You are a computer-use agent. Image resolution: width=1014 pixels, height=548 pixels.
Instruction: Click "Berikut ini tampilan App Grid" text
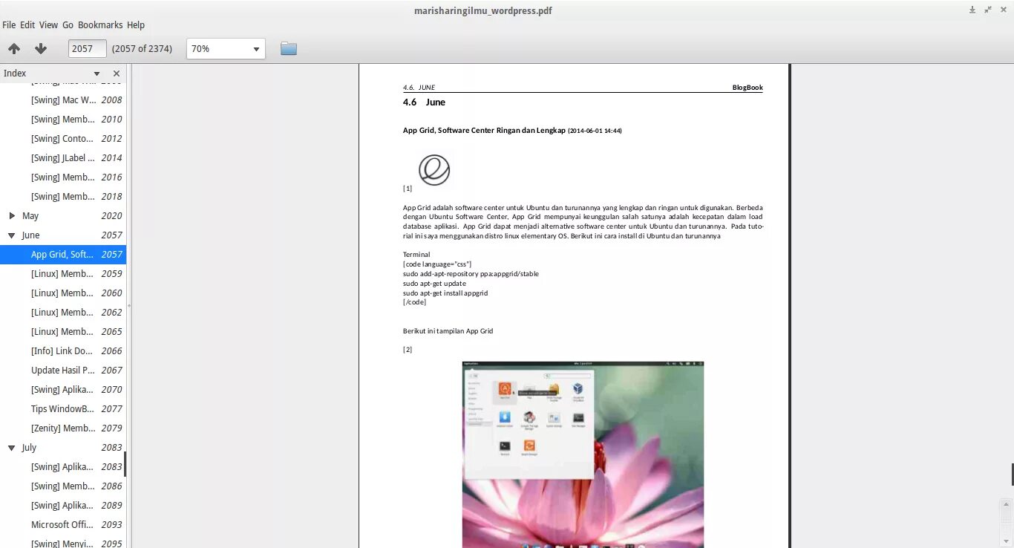pyautogui.click(x=448, y=331)
